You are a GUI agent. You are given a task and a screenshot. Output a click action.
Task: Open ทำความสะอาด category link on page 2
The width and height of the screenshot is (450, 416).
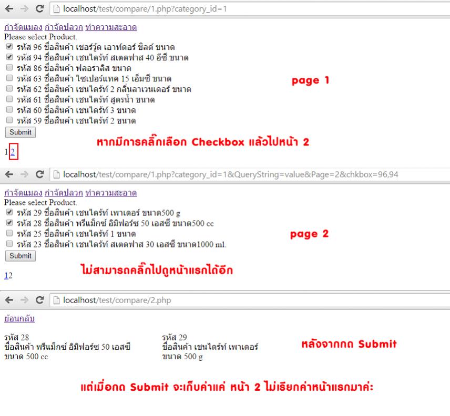111,193
